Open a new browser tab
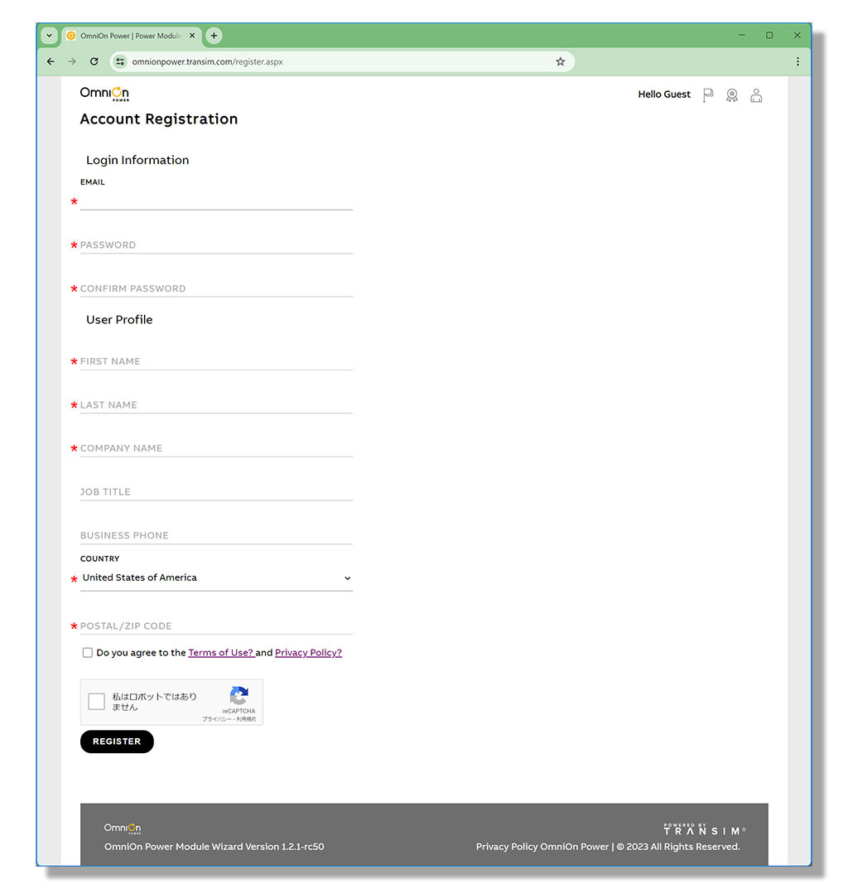This screenshot has width=848, height=889. pyautogui.click(x=214, y=36)
